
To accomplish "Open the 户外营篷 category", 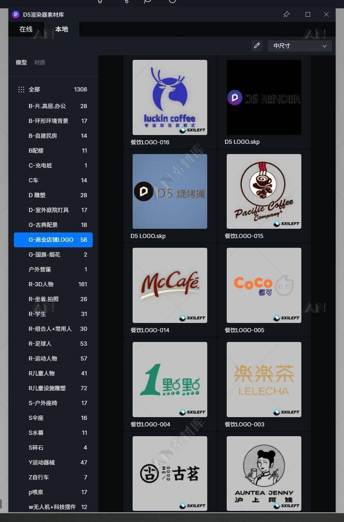I will (x=53, y=269).
